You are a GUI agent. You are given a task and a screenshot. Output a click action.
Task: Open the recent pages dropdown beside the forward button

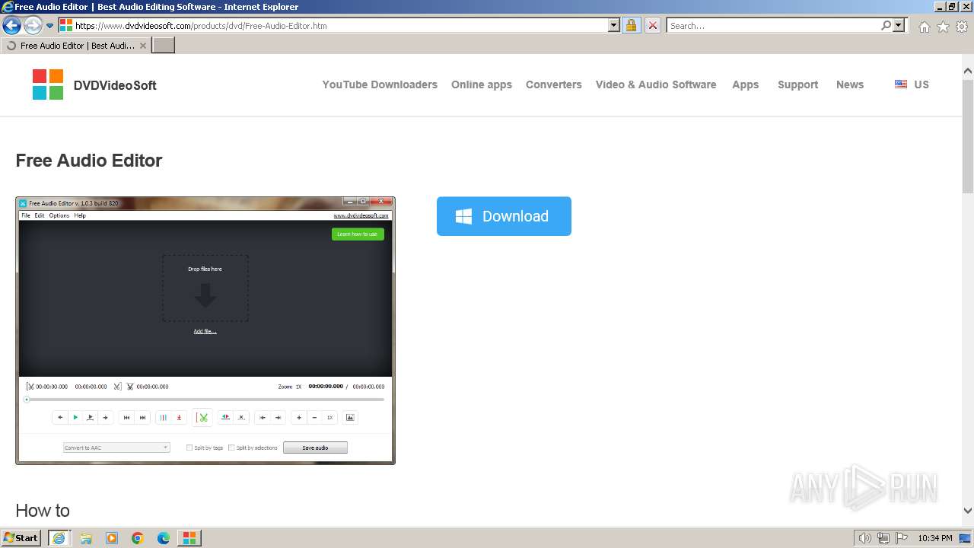[50, 26]
